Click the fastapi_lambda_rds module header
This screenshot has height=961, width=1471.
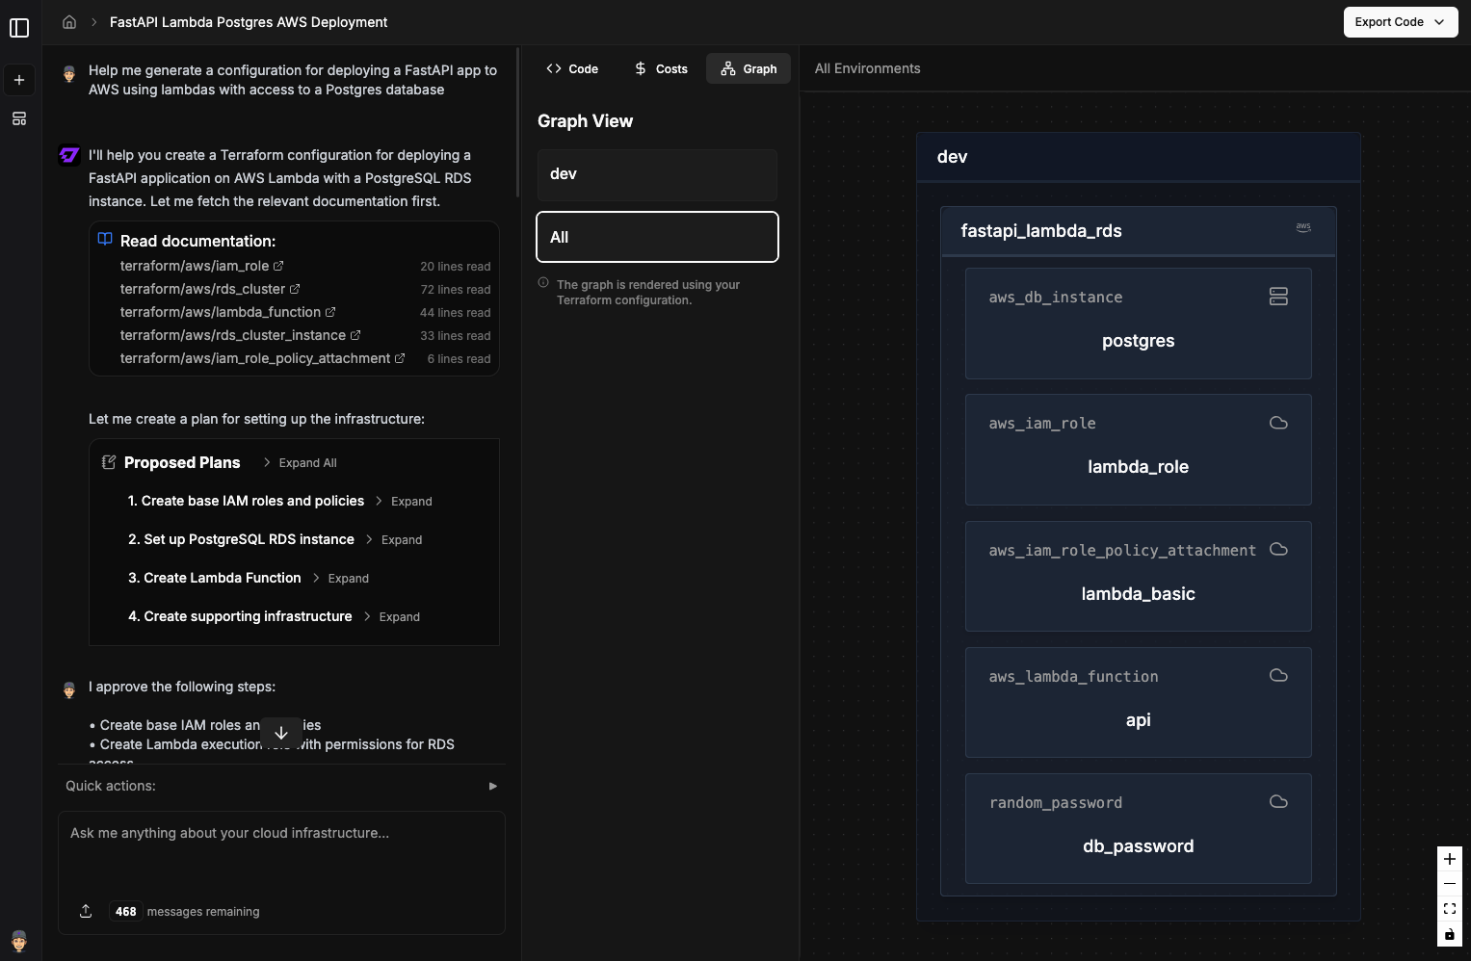(x=1139, y=231)
